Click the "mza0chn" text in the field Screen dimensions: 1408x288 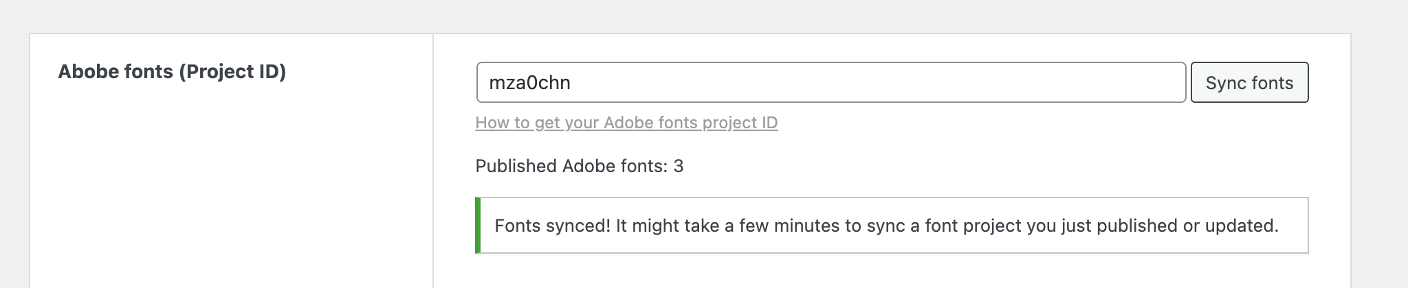[529, 83]
